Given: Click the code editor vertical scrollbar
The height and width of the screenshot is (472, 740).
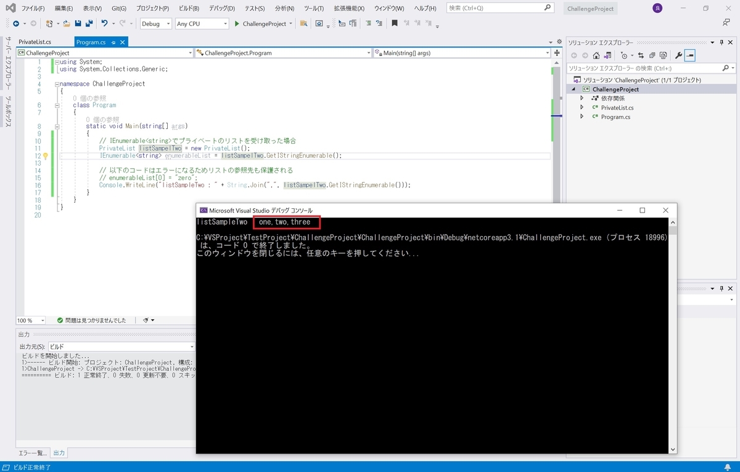Looking at the screenshot, I should [x=556, y=129].
